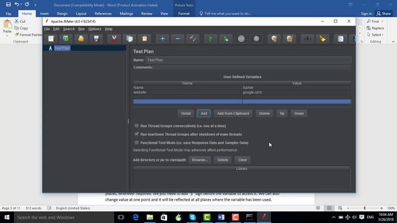The image size is (397, 223).
Task: Open Search with binoculars icon
Action: (x=308, y=38)
